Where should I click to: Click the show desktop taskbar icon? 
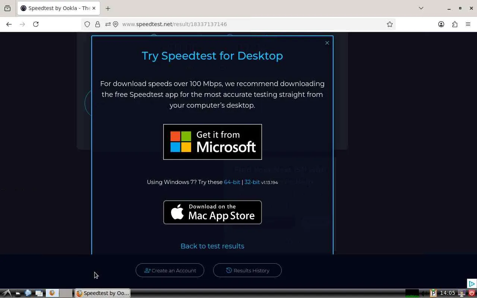pos(18,293)
